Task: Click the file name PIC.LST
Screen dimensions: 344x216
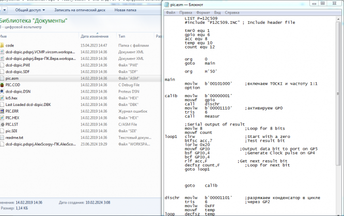Action: 12,125
